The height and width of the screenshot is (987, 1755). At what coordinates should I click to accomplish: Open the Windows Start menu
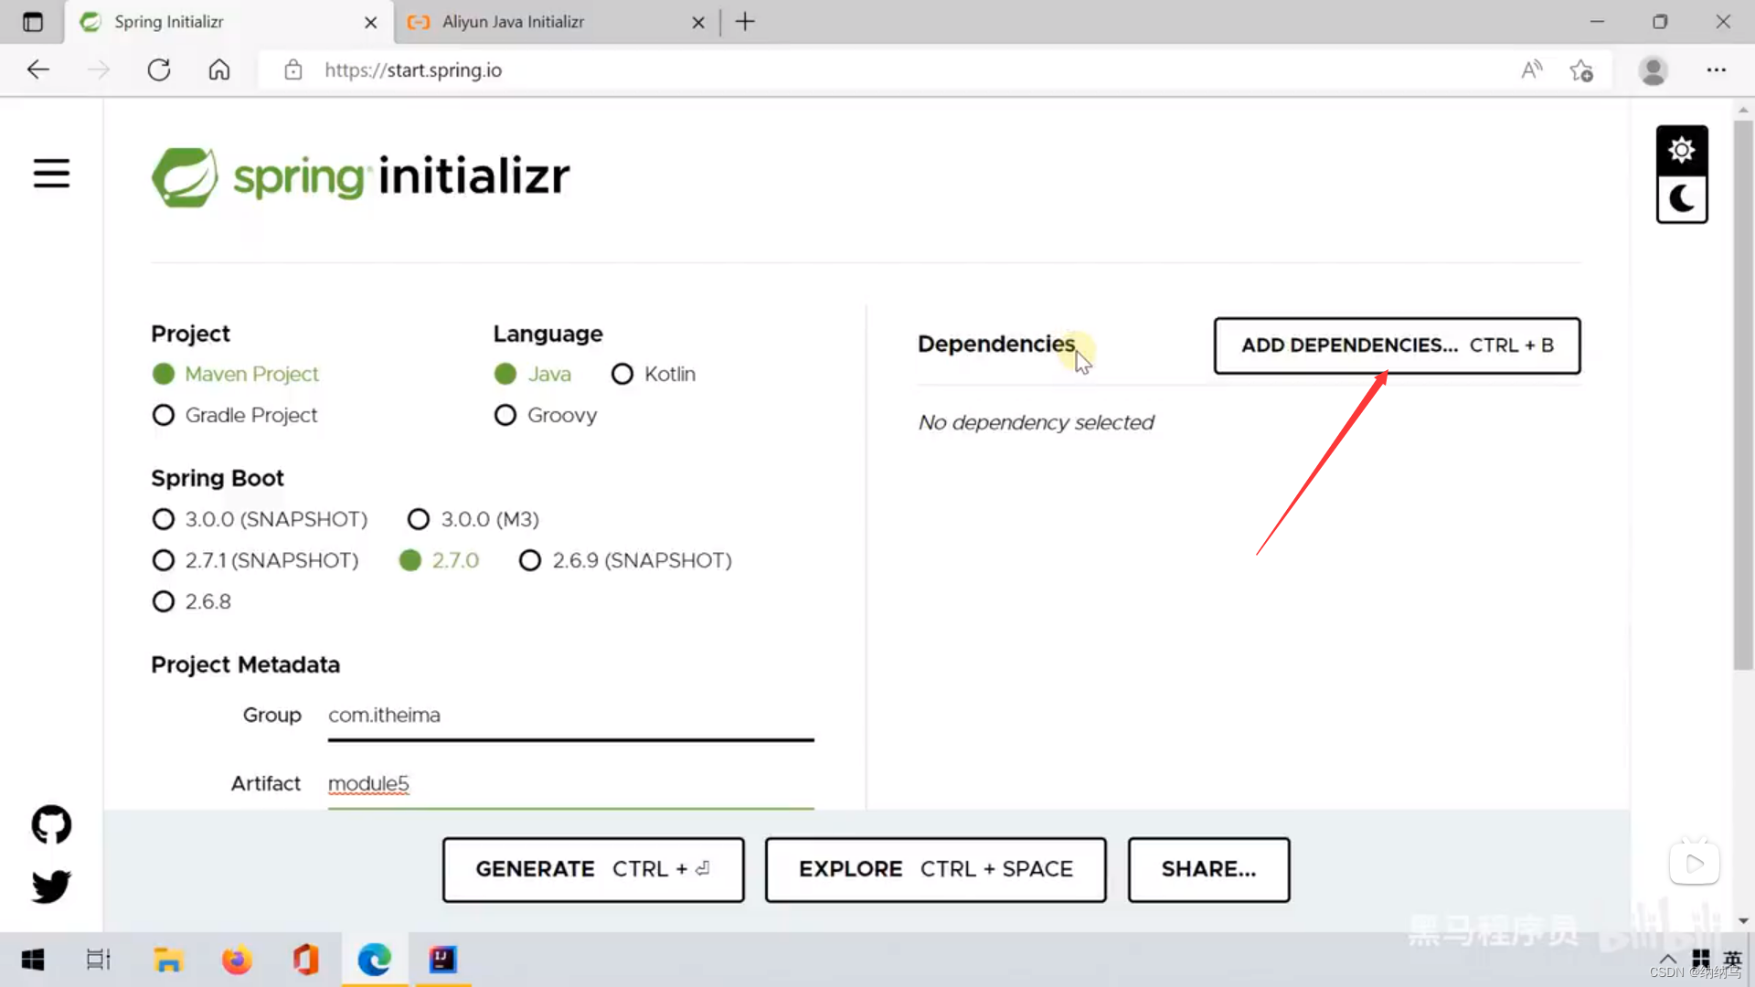[33, 960]
